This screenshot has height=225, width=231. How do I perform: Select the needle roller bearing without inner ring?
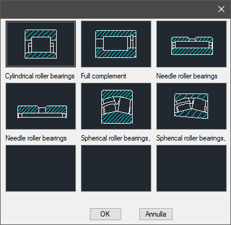pyautogui.click(x=40, y=106)
